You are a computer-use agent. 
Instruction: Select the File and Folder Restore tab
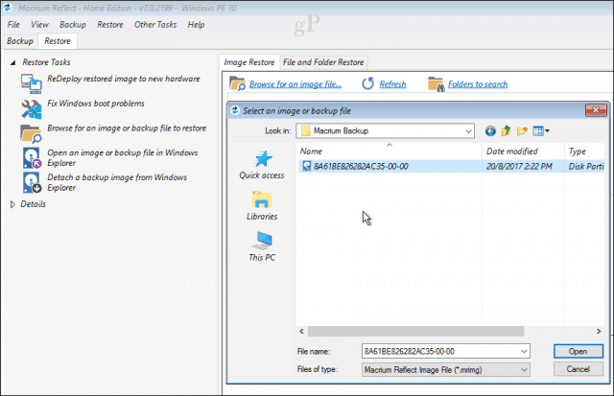pos(323,62)
